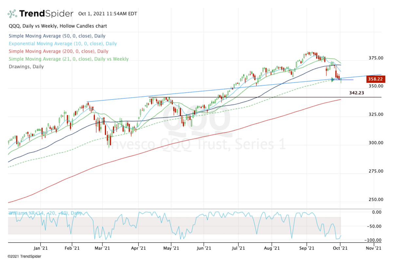The height and width of the screenshot is (260, 393).
Task: Click the 325.00 price axis label
Action: coord(376,114)
